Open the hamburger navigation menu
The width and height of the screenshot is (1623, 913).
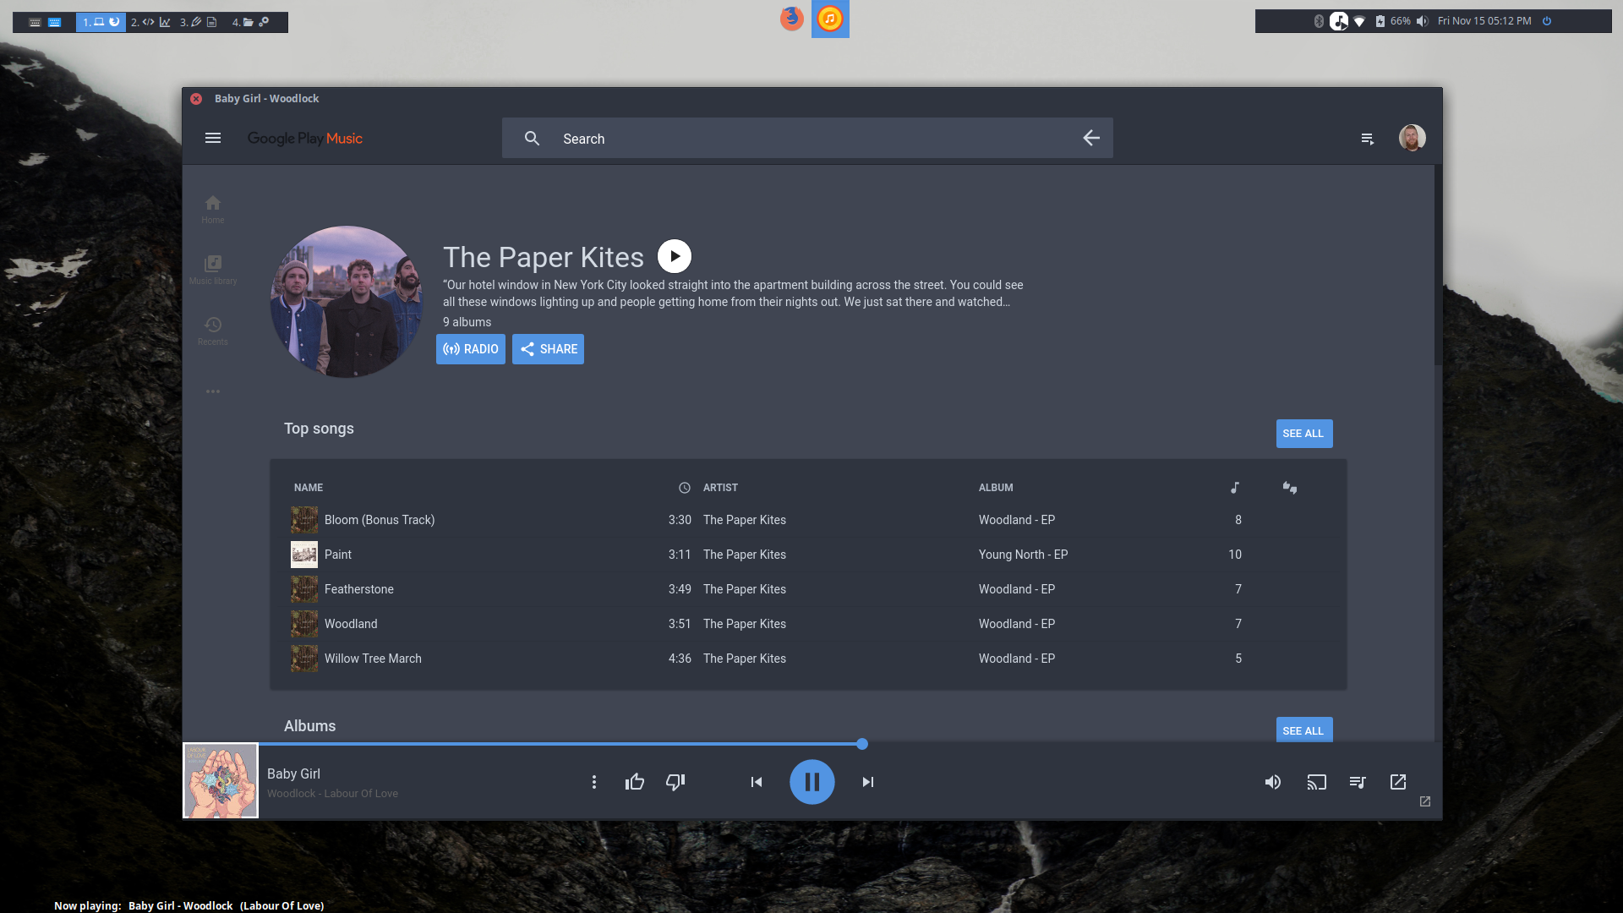pos(213,138)
